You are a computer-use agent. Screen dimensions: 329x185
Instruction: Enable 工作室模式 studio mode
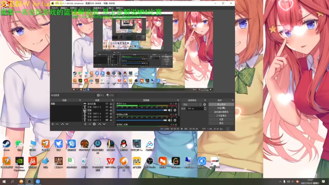click(x=221, y=116)
